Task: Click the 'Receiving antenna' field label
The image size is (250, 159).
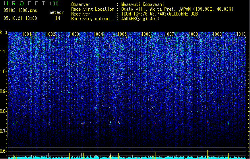Action: click(91, 19)
